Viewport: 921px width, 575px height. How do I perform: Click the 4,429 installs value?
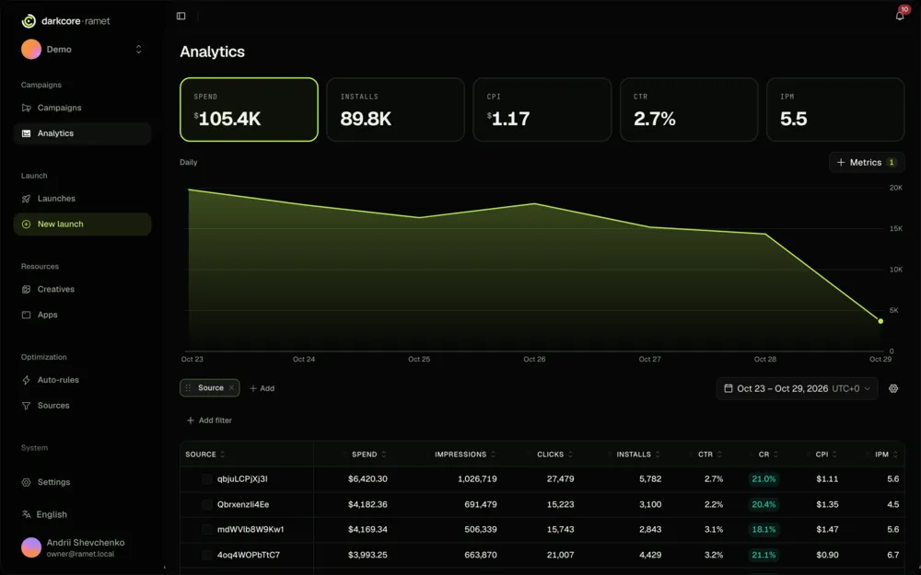(650, 555)
